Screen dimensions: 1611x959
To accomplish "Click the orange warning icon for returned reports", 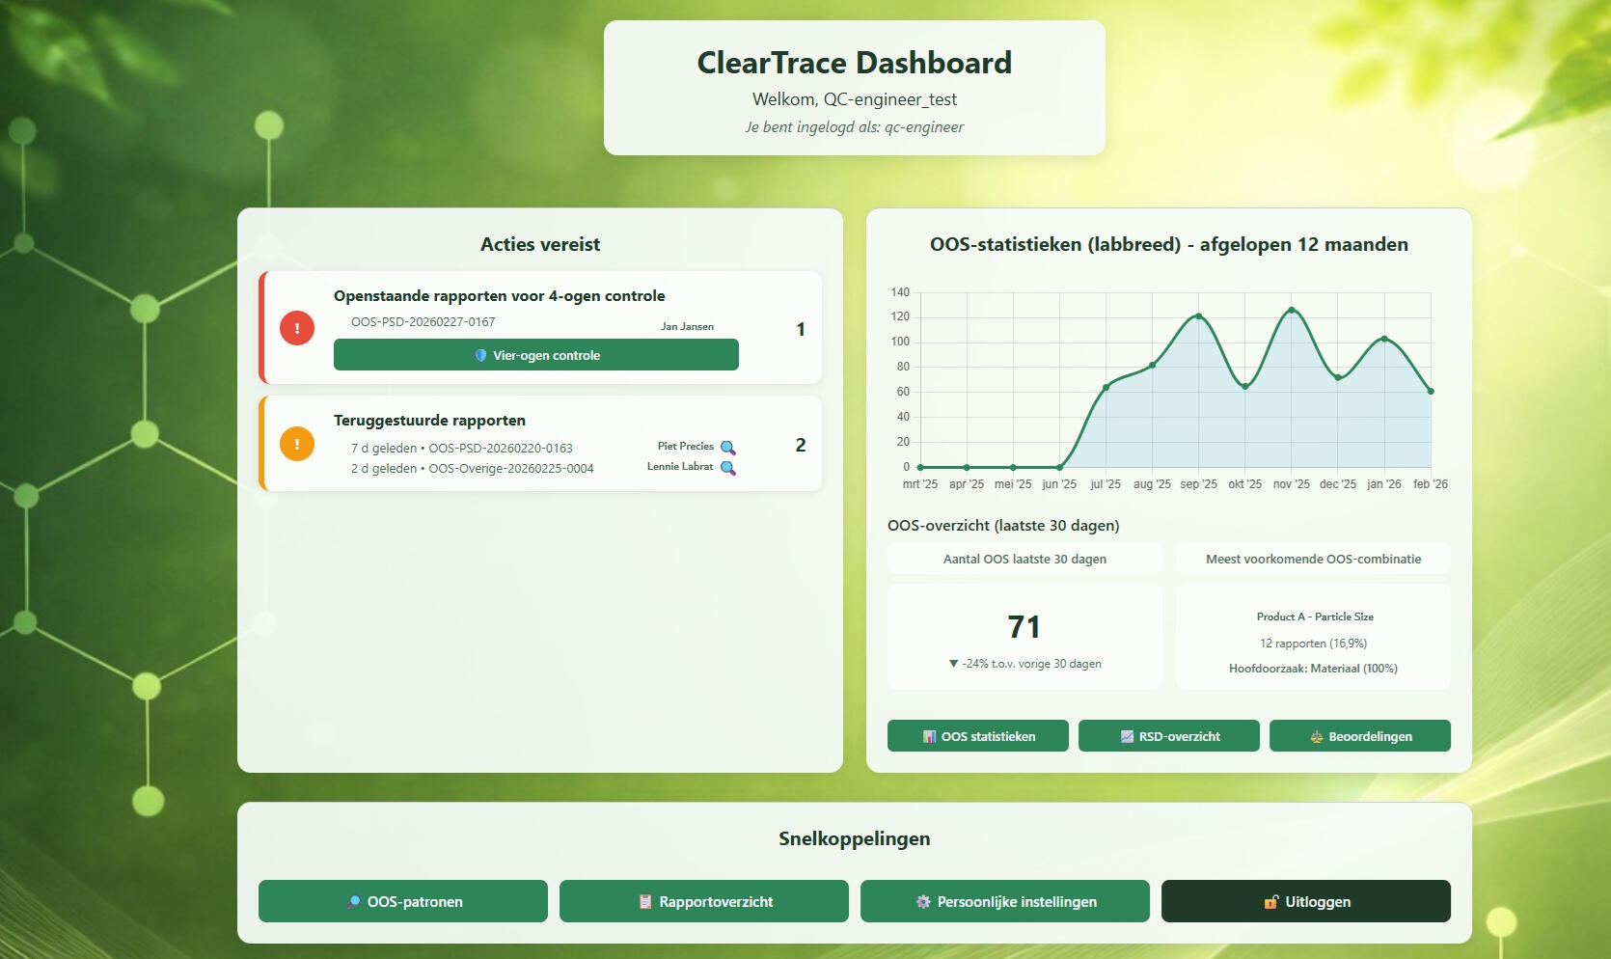I will point(297,444).
